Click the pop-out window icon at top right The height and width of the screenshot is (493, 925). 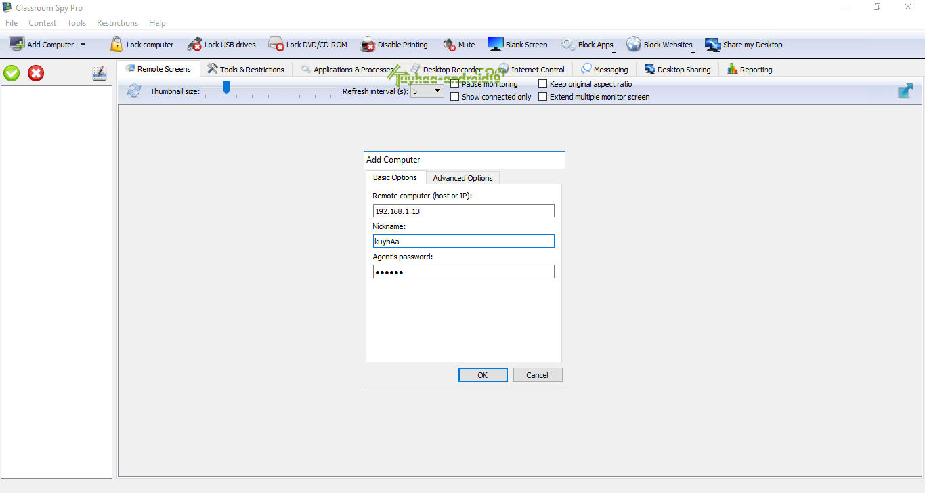pos(905,91)
